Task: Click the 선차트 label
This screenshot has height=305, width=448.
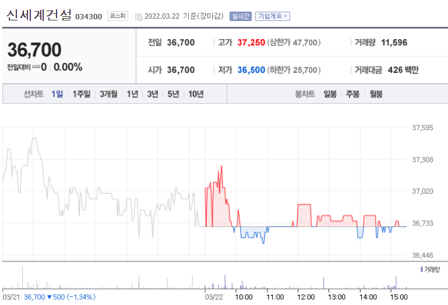Action: pos(33,94)
